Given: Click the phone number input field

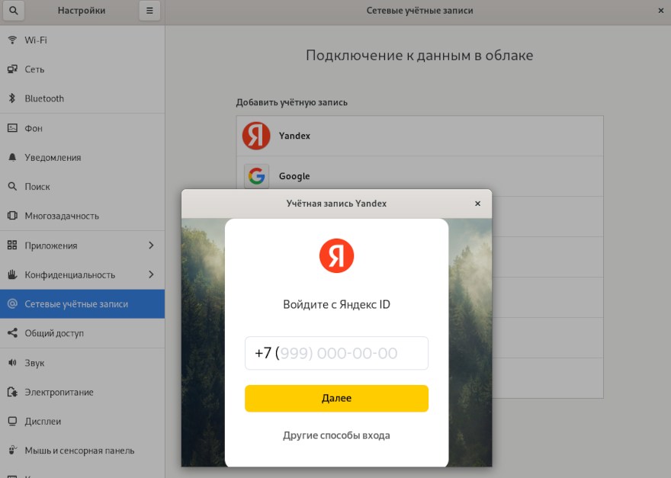Looking at the screenshot, I should (x=336, y=353).
